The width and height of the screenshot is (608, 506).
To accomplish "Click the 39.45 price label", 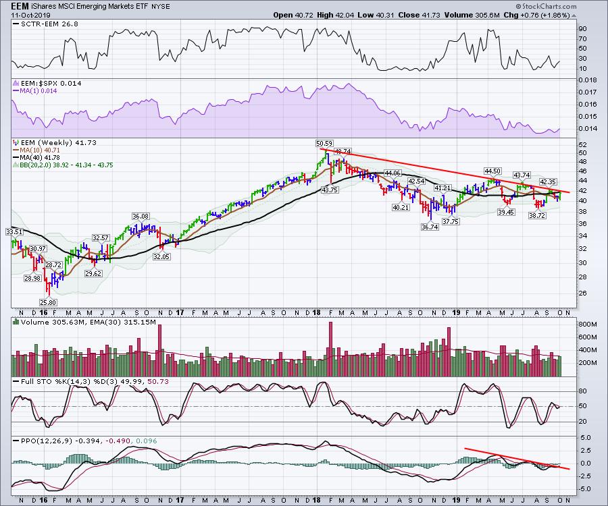I will [506, 212].
